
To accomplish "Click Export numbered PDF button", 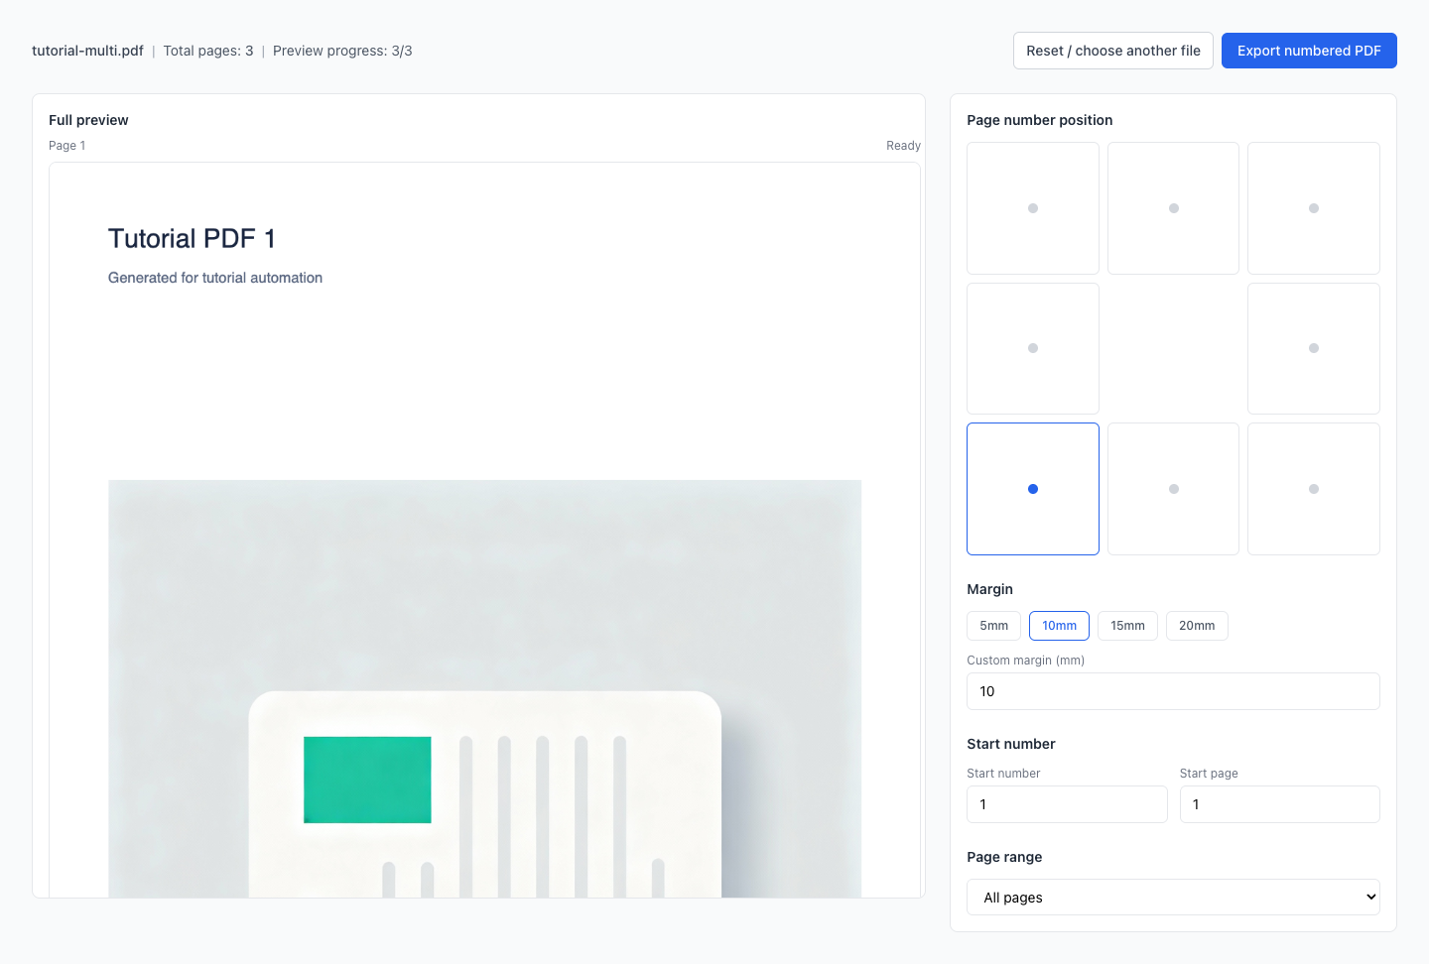I will tap(1308, 51).
